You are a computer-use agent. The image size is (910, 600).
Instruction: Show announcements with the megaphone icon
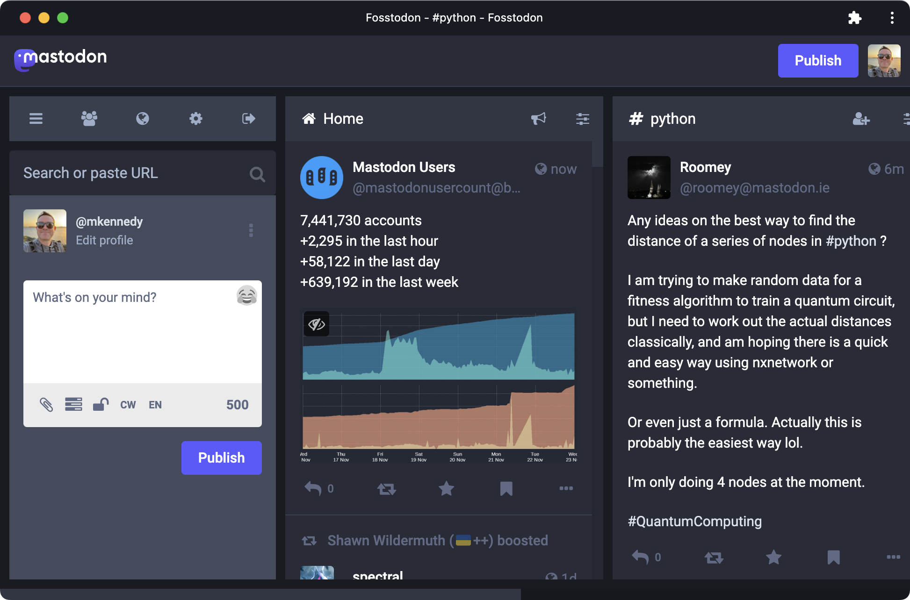(539, 119)
